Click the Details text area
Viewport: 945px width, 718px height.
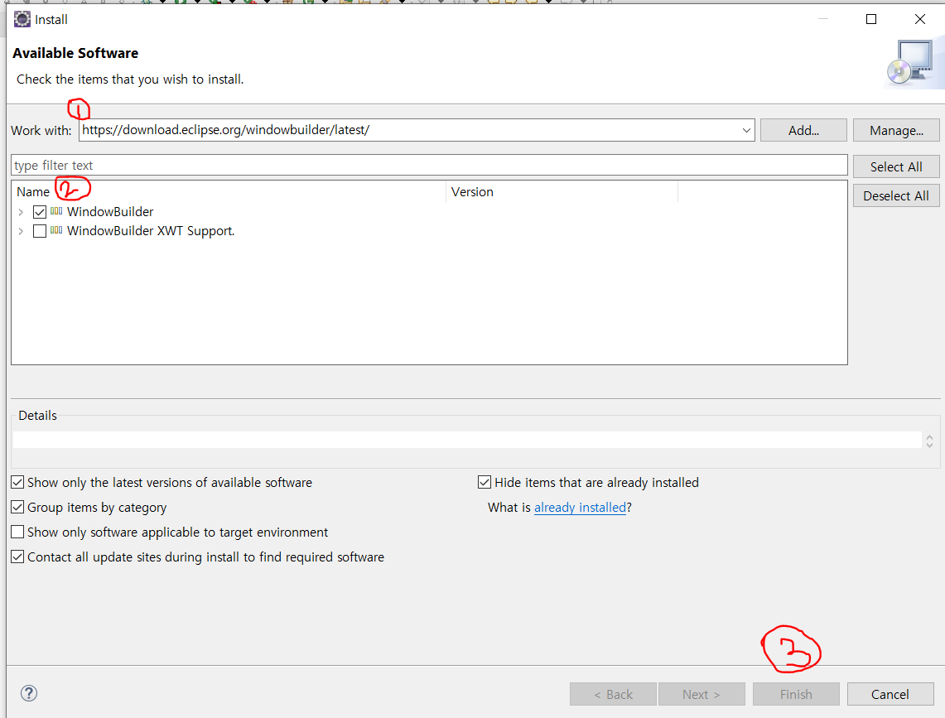point(467,440)
